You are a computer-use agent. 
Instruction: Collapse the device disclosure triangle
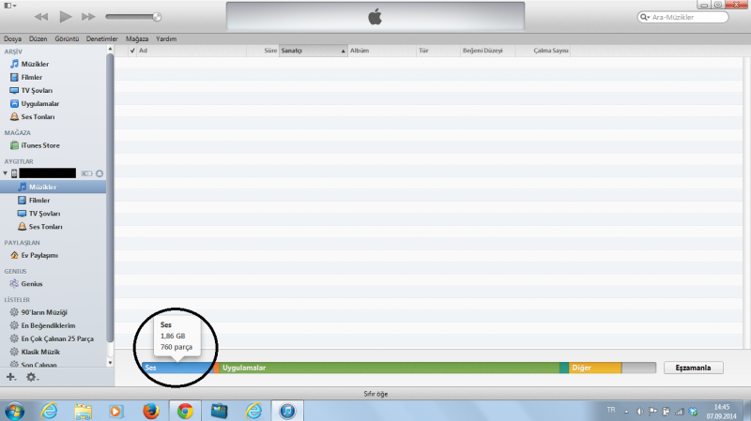click(6, 173)
